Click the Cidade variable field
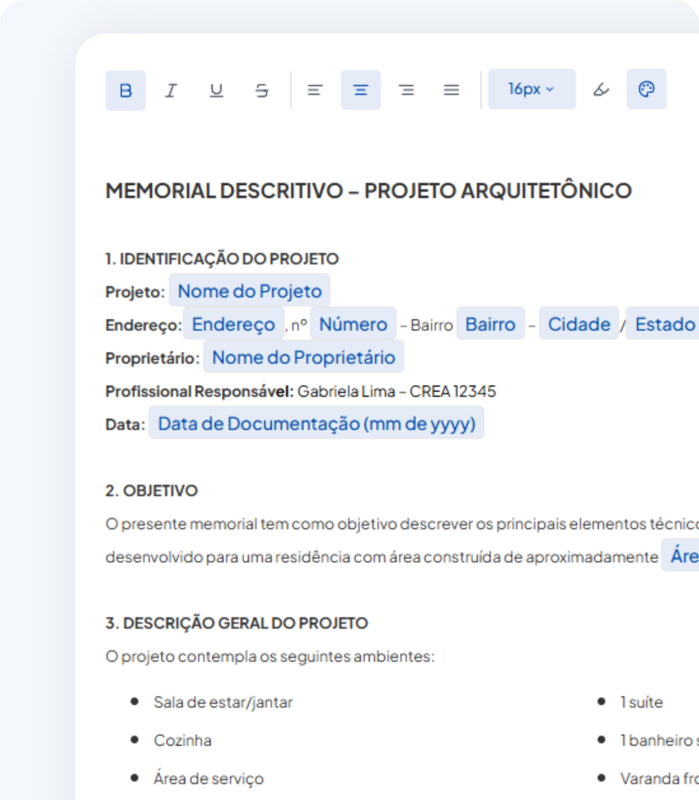Image resolution: width=699 pixels, height=800 pixels. pyautogui.click(x=579, y=324)
